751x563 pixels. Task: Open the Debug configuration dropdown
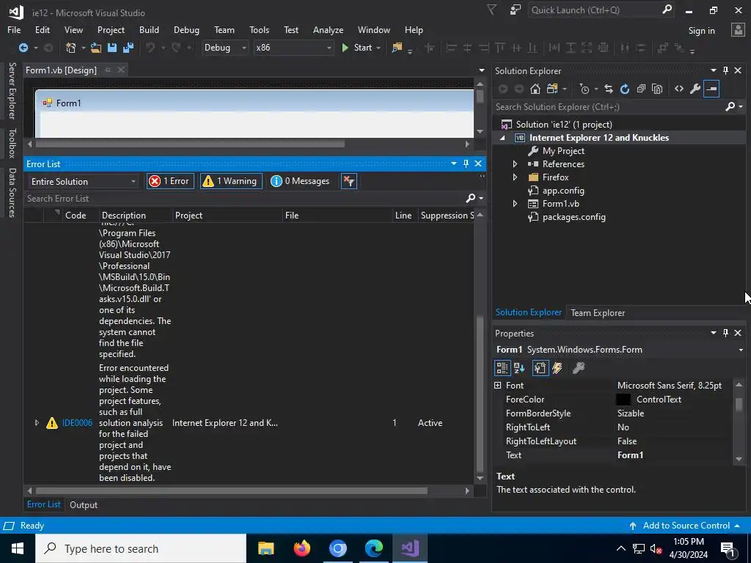click(224, 48)
